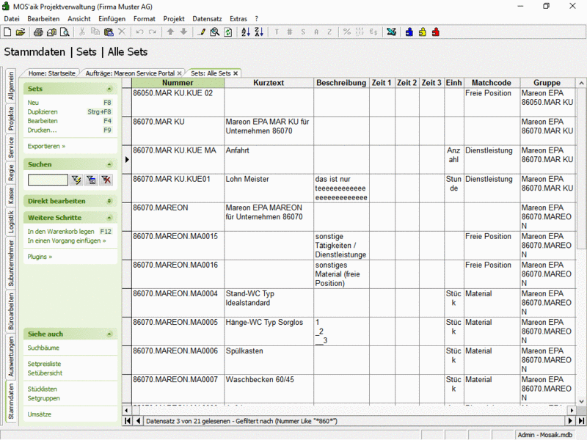Click the refresh green-arrows toolbar icon
The width and height of the screenshot is (587, 440).
coord(227,32)
